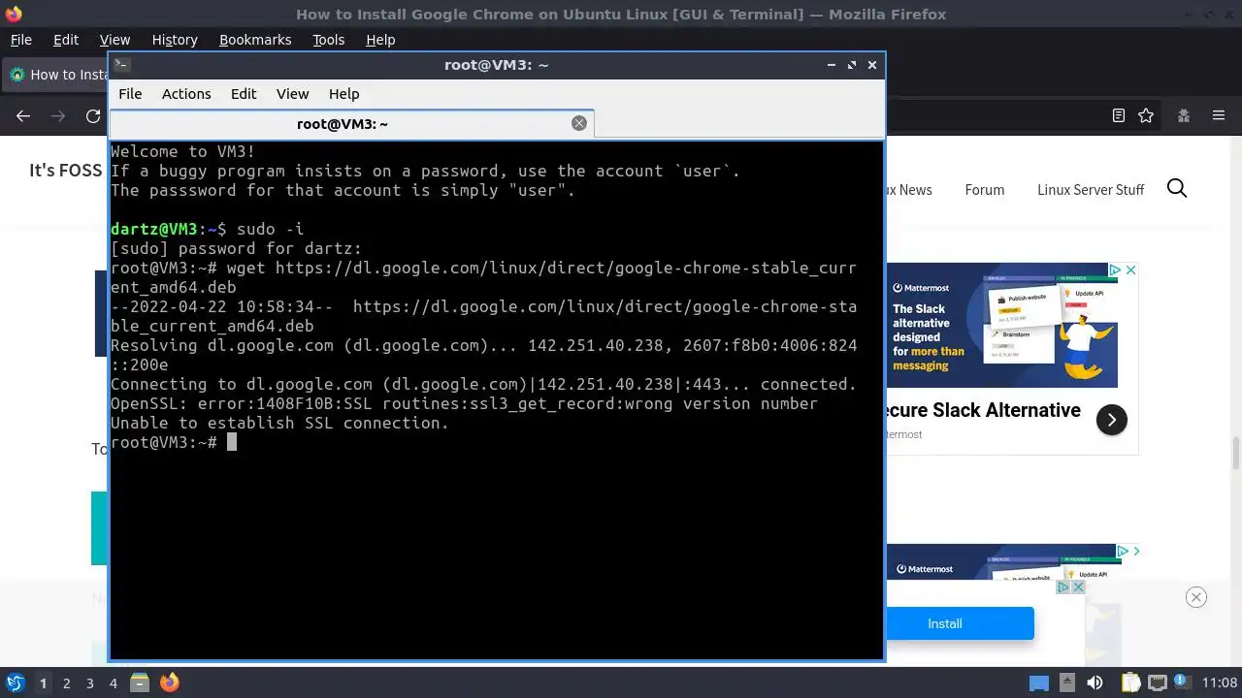Switch to workspace 3
1242x698 pixels.
(89, 683)
